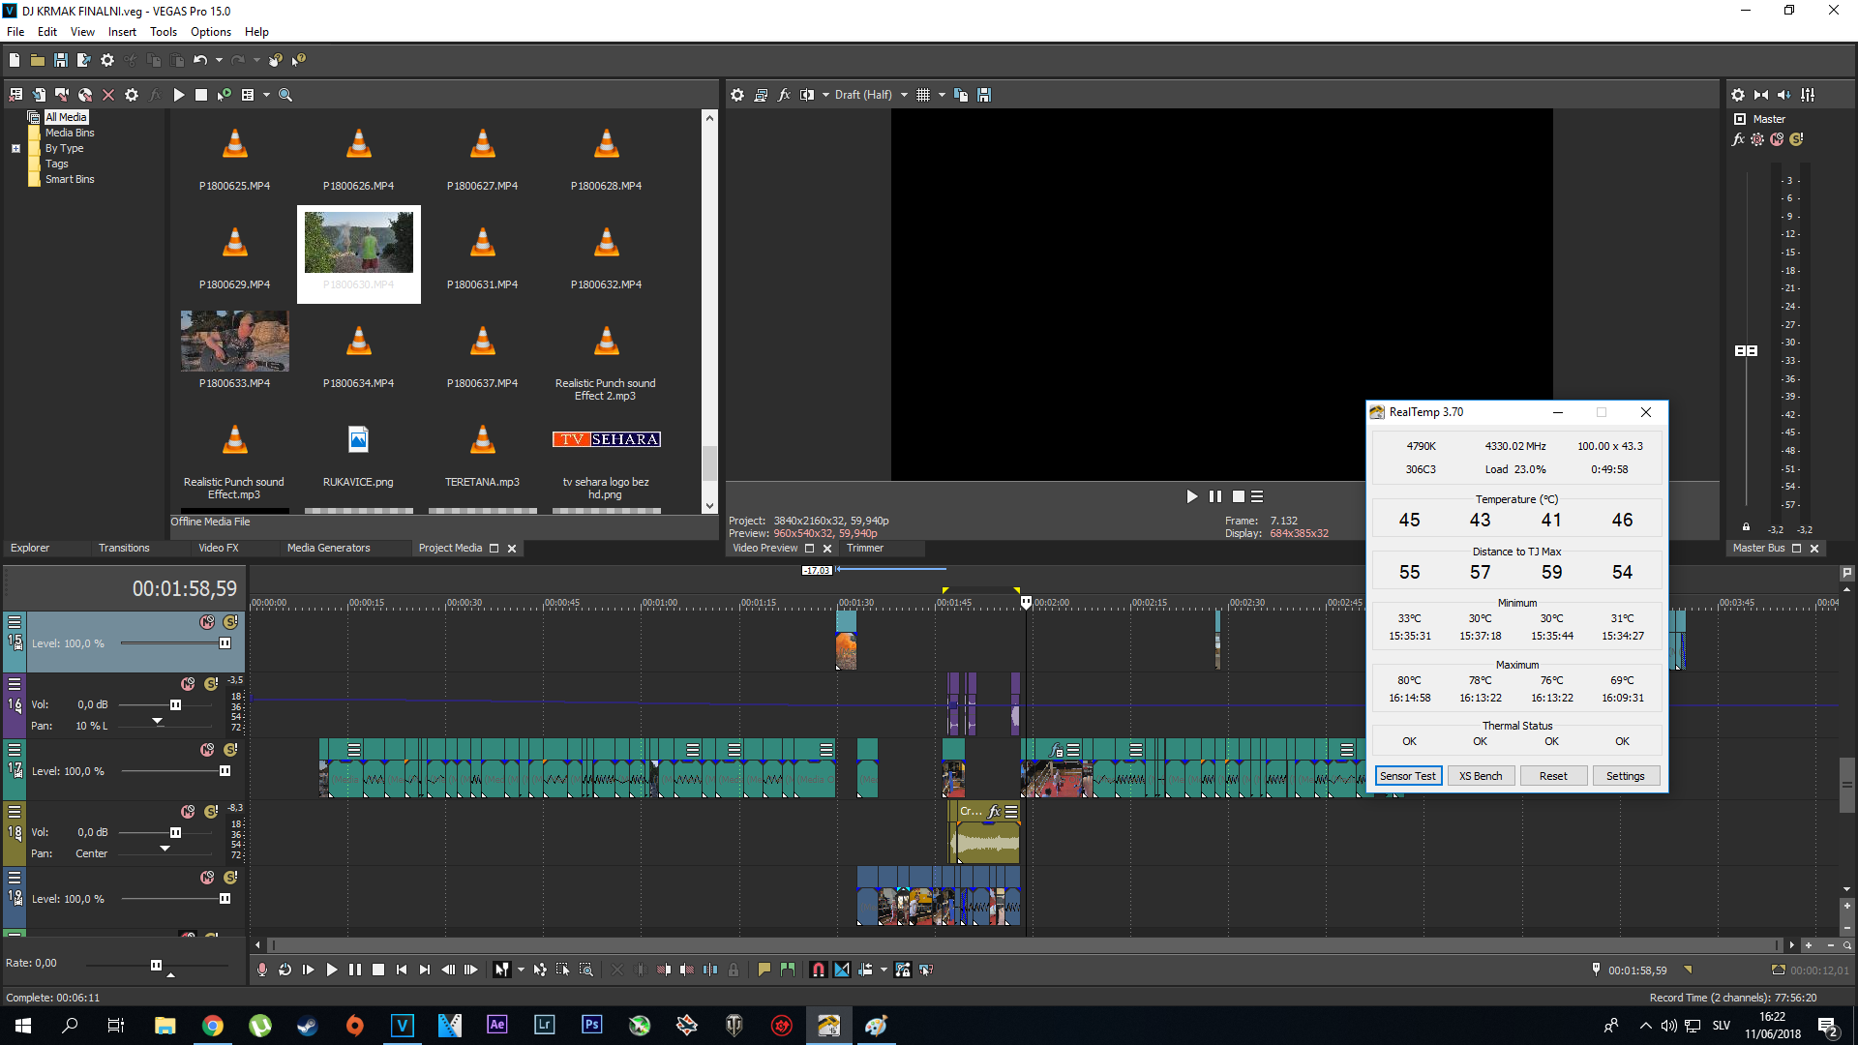Open Undo history dropdown arrow
The height and width of the screenshot is (1045, 1858).
pyautogui.click(x=219, y=60)
